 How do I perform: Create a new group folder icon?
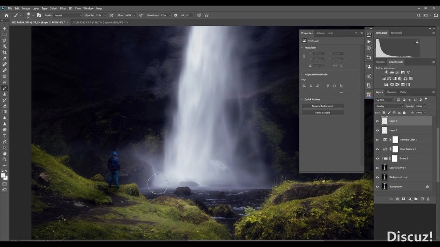416,199
